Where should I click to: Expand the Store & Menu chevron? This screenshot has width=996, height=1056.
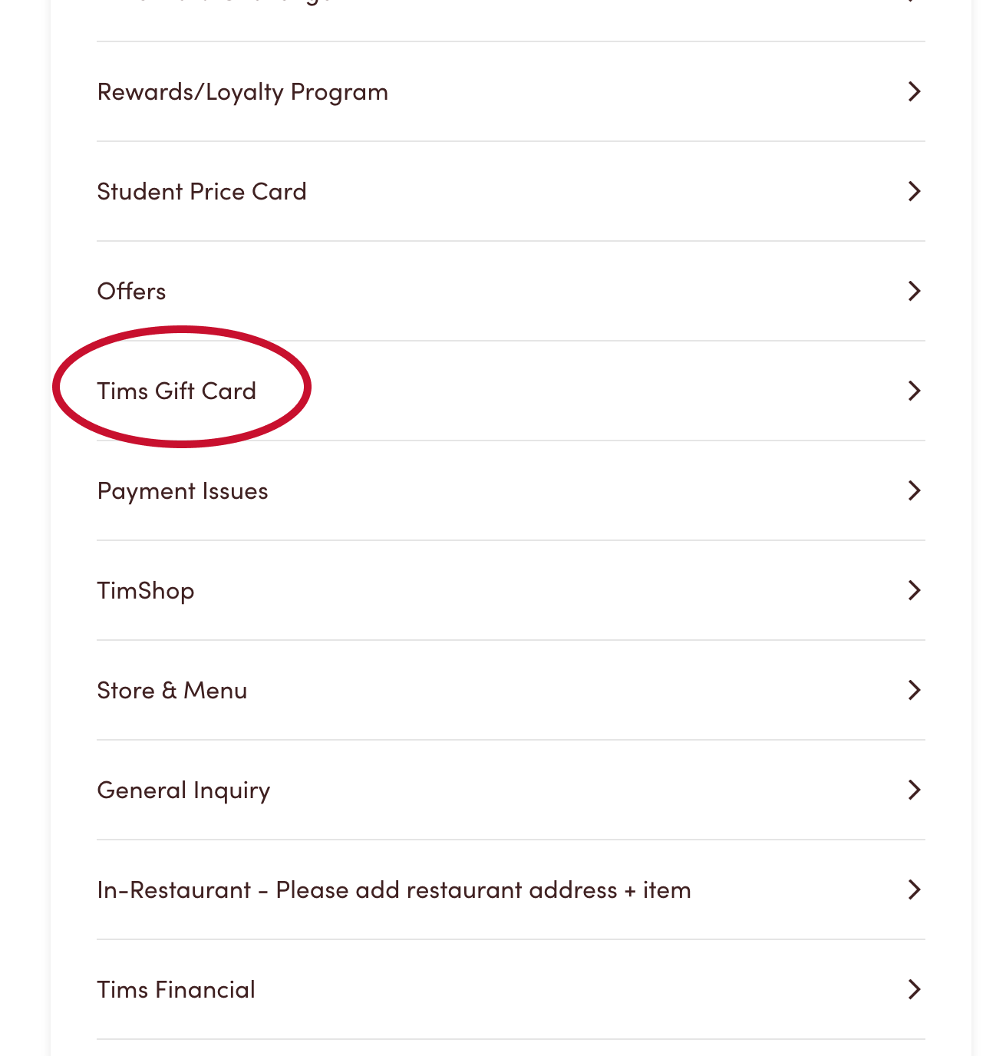914,691
